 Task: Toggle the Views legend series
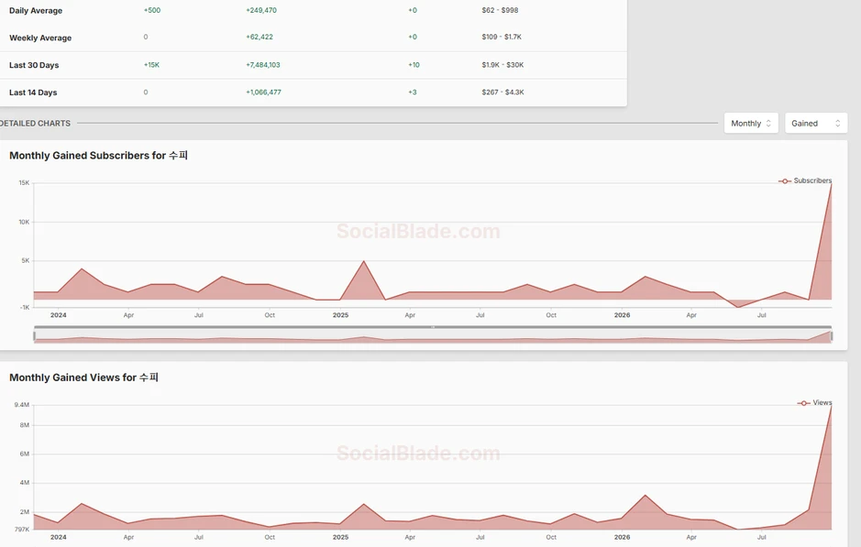click(x=814, y=403)
